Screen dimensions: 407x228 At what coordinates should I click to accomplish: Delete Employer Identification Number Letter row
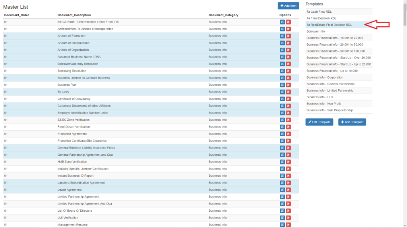(288, 113)
